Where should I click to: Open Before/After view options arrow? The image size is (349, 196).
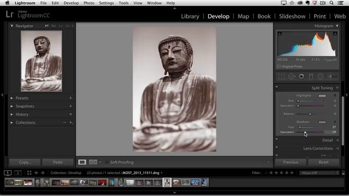pyautogui.click(x=100, y=162)
